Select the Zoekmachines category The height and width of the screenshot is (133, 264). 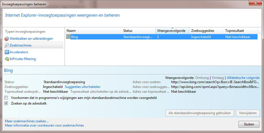(x=33, y=45)
